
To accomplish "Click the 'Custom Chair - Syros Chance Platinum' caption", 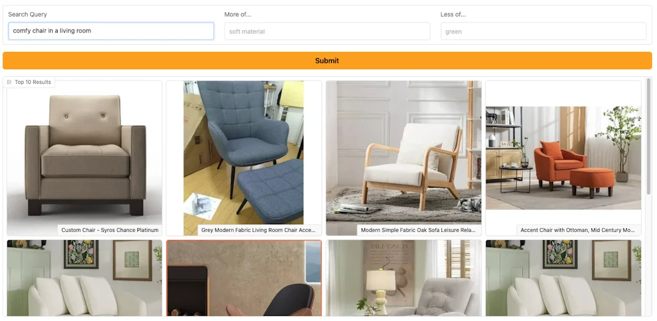I will pyautogui.click(x=110, y=230).
